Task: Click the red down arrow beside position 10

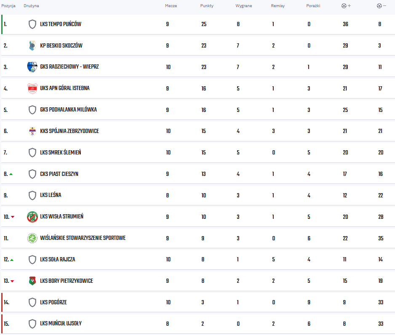Action: [13, 217]
